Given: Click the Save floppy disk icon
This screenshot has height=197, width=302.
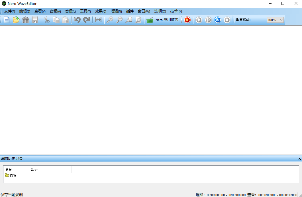Looking at the screenshot, I should coord(35,20).
